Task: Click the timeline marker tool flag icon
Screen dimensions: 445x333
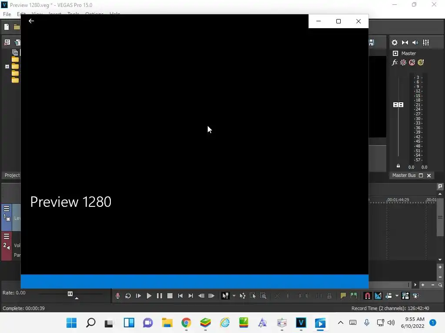Action: pos(440,186)
